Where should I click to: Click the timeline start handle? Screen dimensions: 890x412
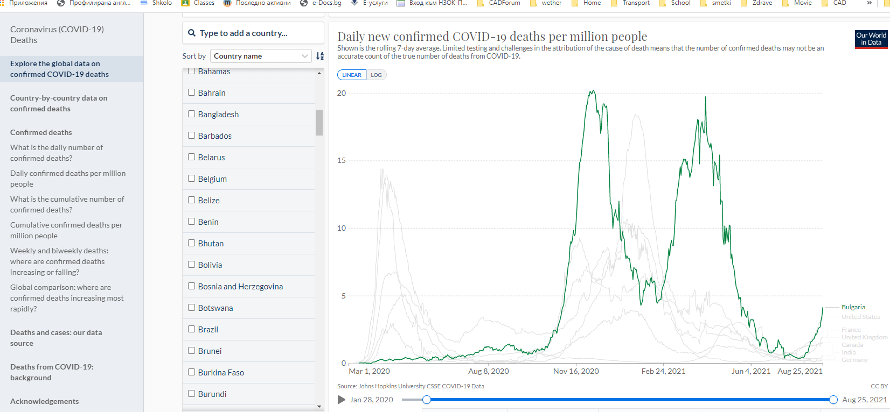pos(427,400)
